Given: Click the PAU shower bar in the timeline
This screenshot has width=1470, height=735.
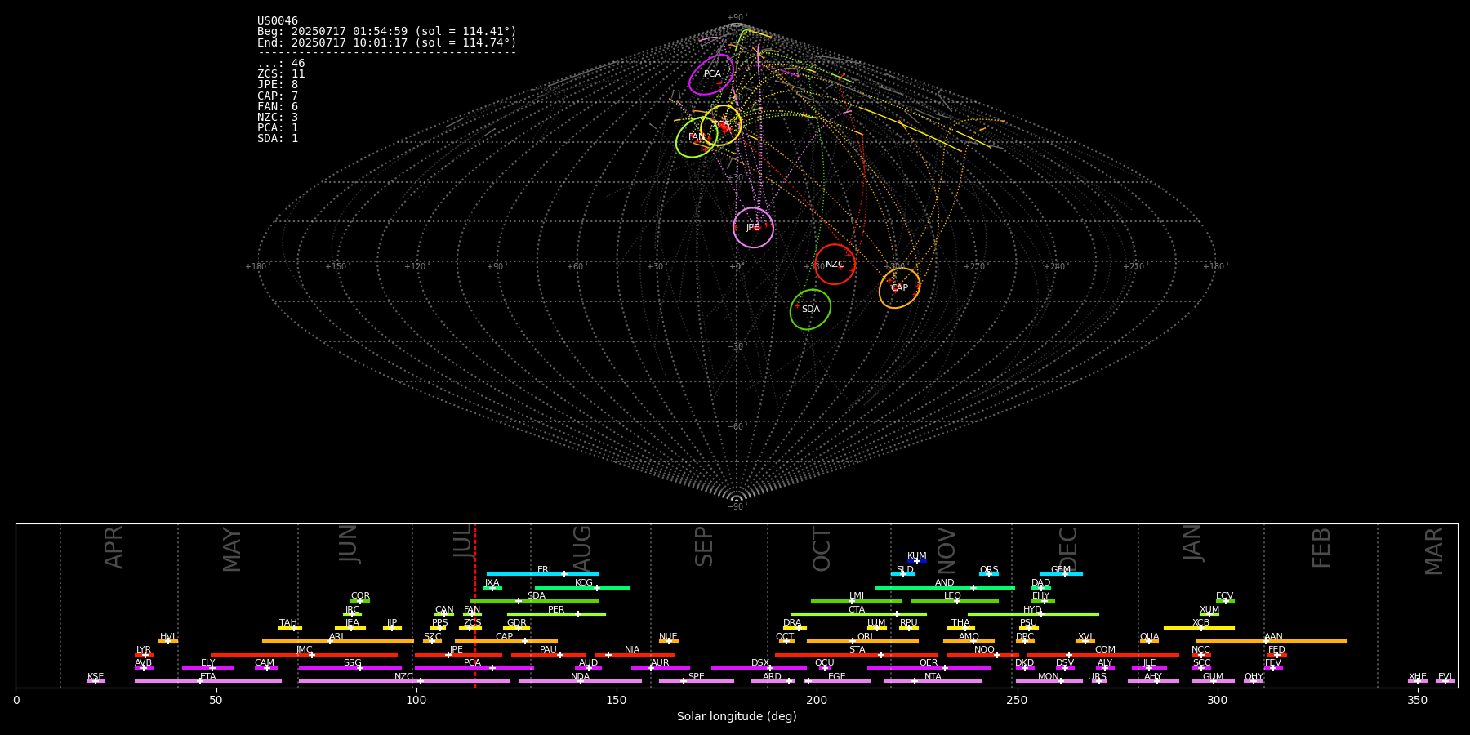Looking at the screenshot, I should tap(548, 654).
